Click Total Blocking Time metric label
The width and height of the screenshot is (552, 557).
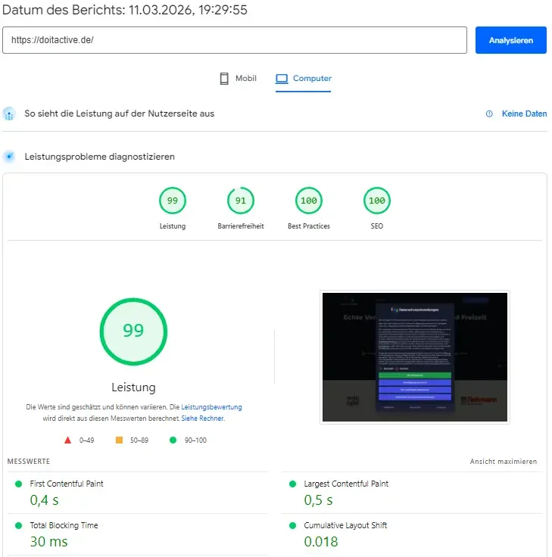(64, 525)
